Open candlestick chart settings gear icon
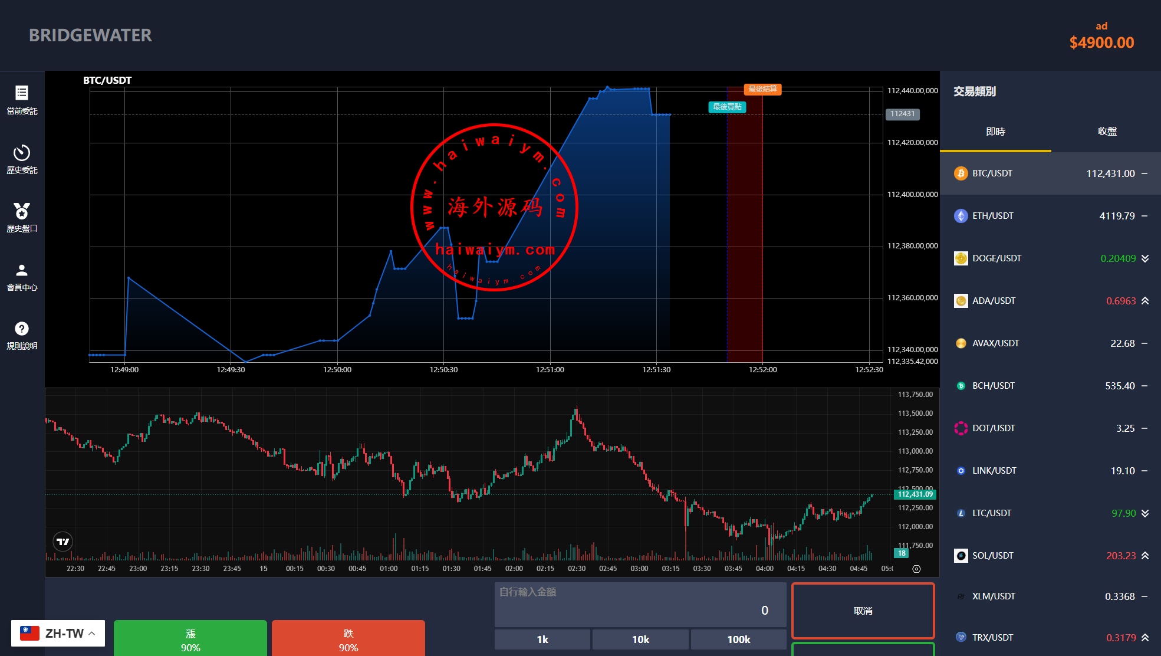 (916, 569)
